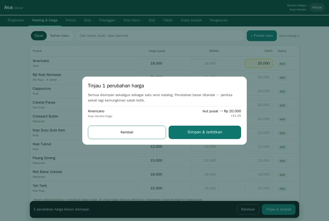
Task: Select the Dijual segment toggle
Action: point(39,36)
